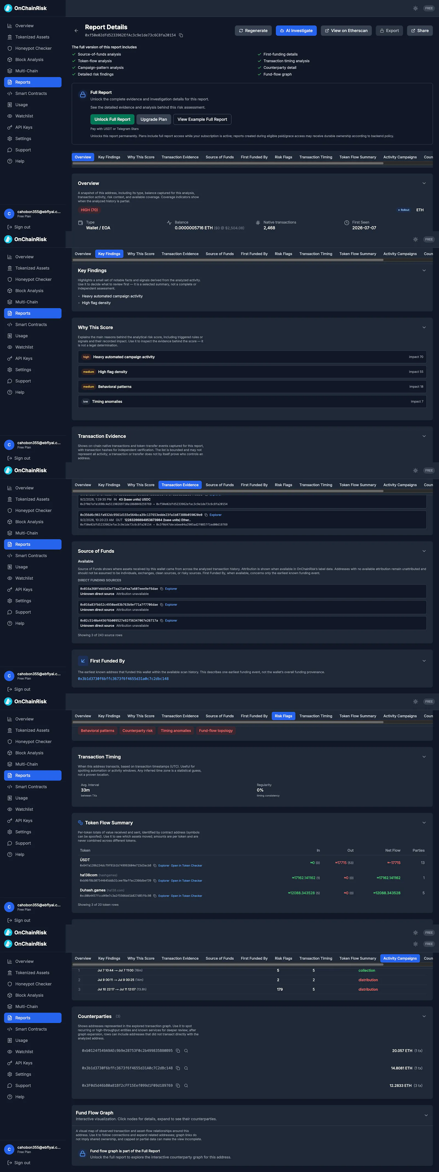Open Behavioral patterns impact 18 row
This screenshot has height=1172, width=439.
point(252,387)
